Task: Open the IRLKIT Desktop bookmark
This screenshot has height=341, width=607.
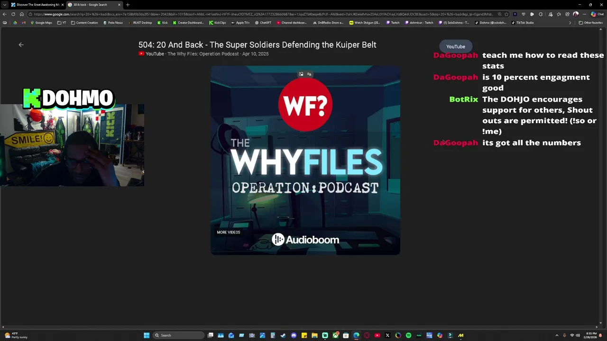Action: pos(140,23)
